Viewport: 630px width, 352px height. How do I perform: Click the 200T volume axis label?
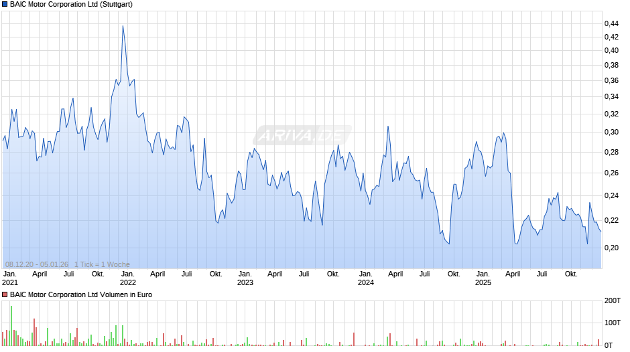click(x=613, y=300)
